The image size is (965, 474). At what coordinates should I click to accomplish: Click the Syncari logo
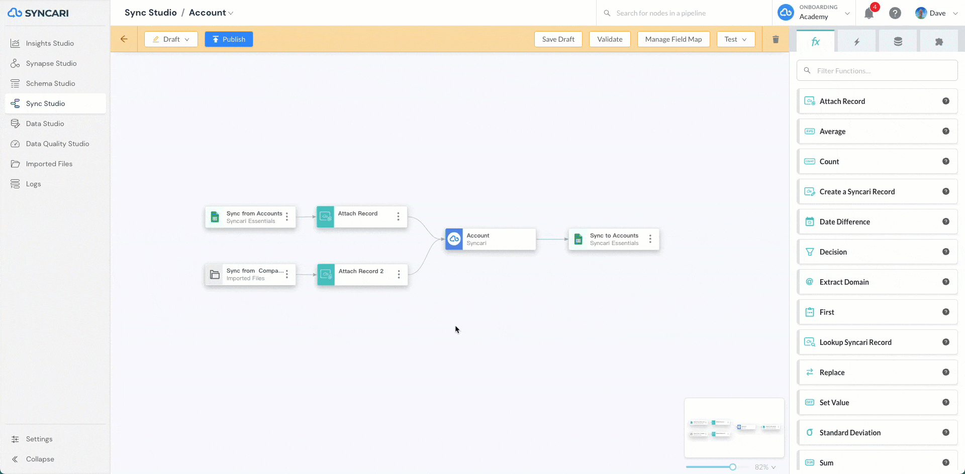[x=38, y=13]
